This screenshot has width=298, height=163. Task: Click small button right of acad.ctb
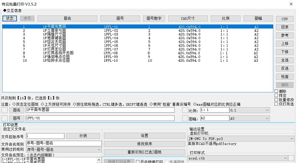coord(291,158)
